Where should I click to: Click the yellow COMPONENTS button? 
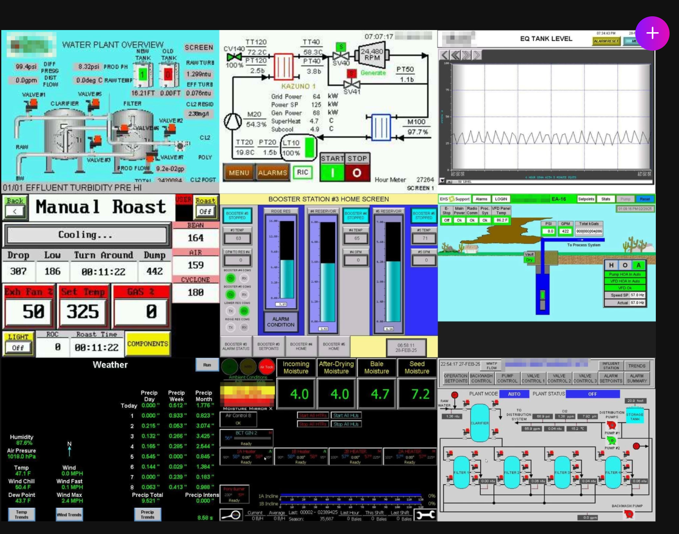point(148,344)
